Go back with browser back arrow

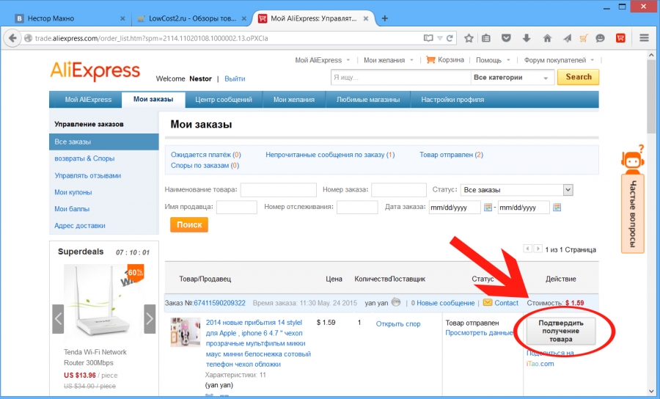pyautogui.click(x=12, y=38)
